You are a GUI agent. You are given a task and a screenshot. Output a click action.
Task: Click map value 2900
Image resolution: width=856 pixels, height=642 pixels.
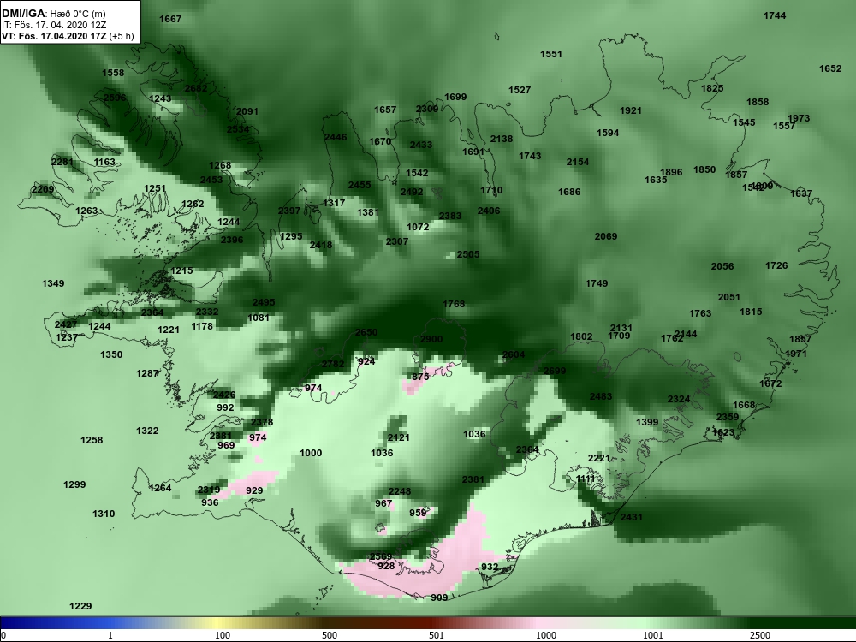pyautogui.click(x=431, y=339)
